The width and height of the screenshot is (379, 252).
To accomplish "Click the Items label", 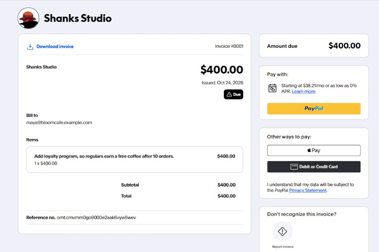I will pos(32,140).
